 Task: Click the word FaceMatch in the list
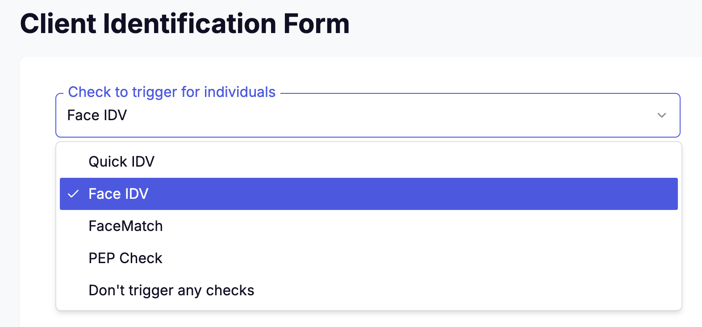click(125, 226)
